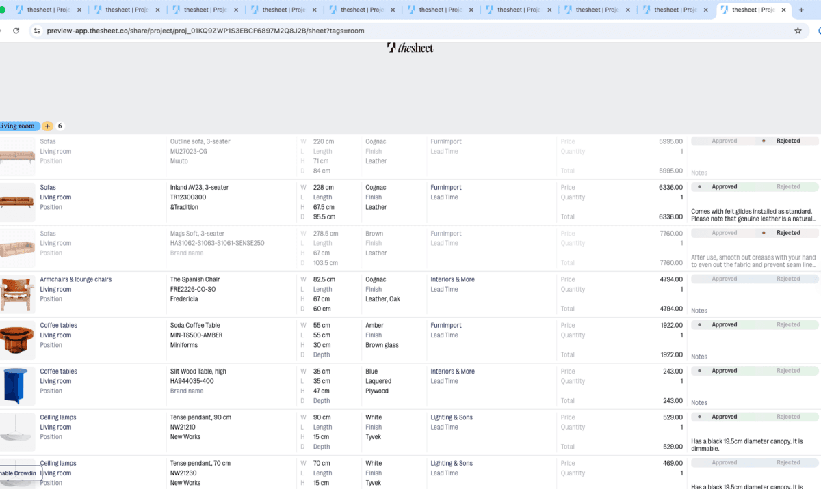The height and width of the screenshot is (489, 821).
Task: Click the thesheet logo at page top
Action: click(410, 48)
